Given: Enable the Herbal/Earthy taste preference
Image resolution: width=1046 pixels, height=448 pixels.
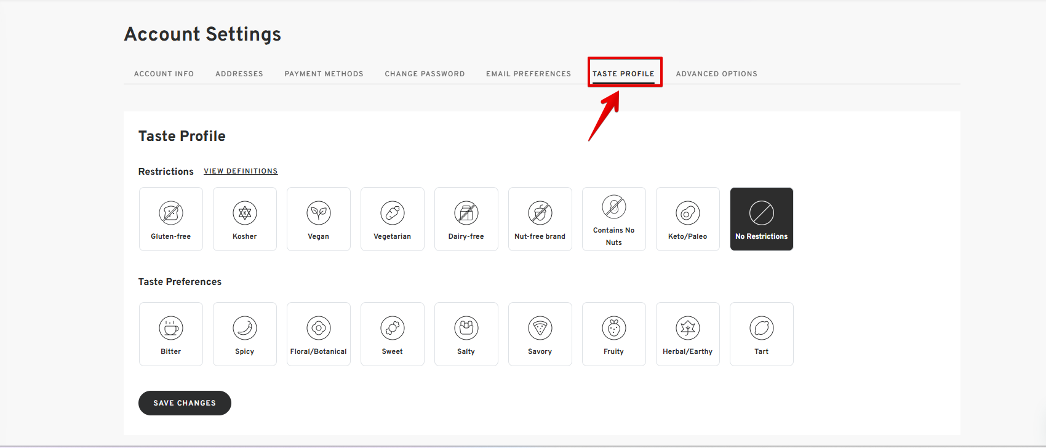Looking at the screenshot, I should click(688, 334).
